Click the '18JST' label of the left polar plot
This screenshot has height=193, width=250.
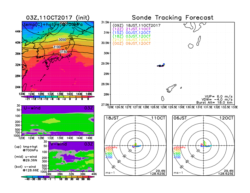(112, 118)
